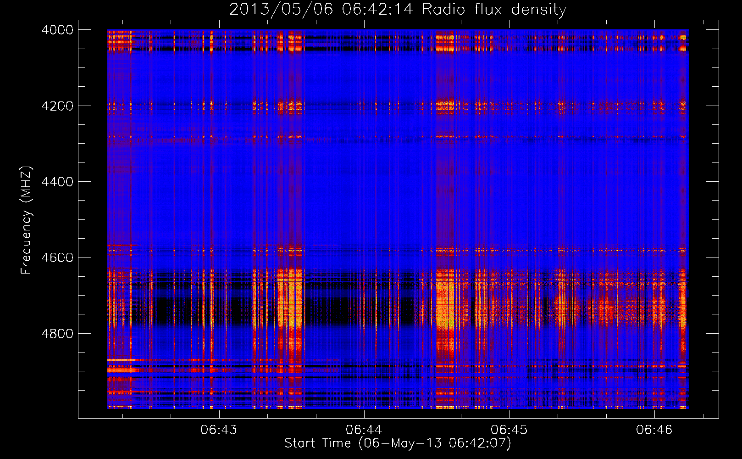
Task: Select the 06:43 time axis label
Action: tap(219, 430)
